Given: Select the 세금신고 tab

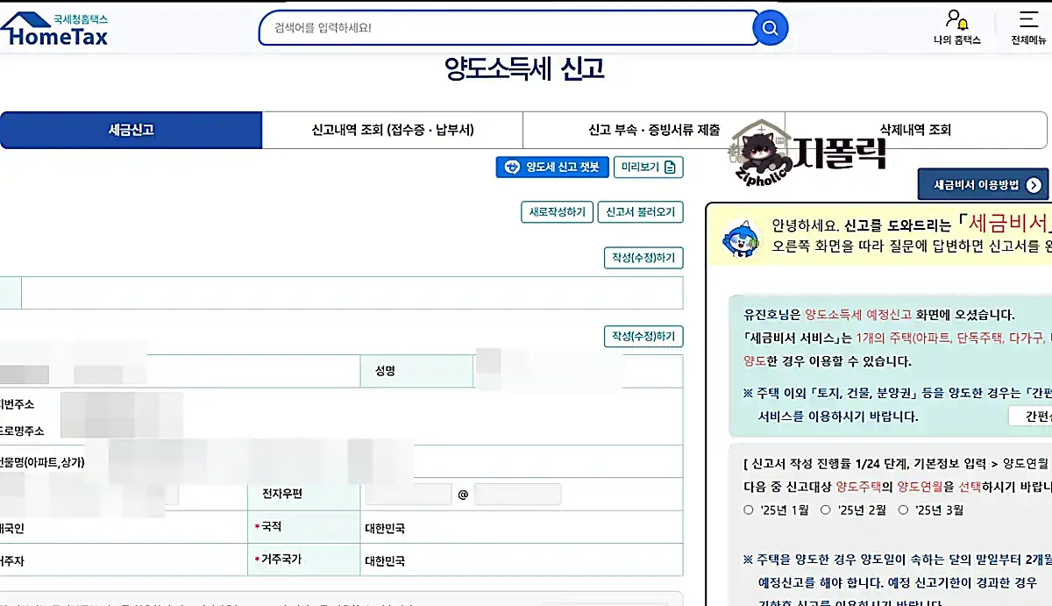Looking at the screenshot, I should pos(131,130).
